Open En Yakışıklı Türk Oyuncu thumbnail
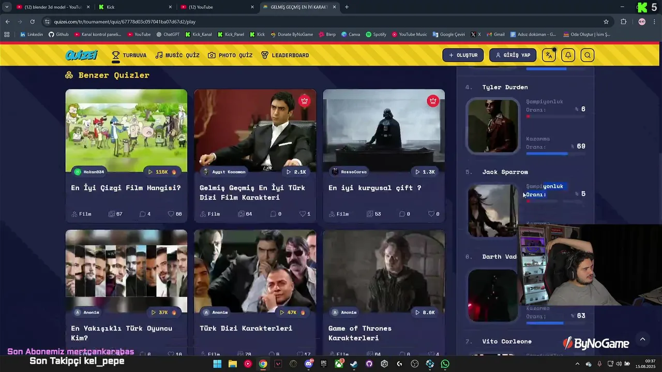The image size is (662, 372). pos(126,271)
